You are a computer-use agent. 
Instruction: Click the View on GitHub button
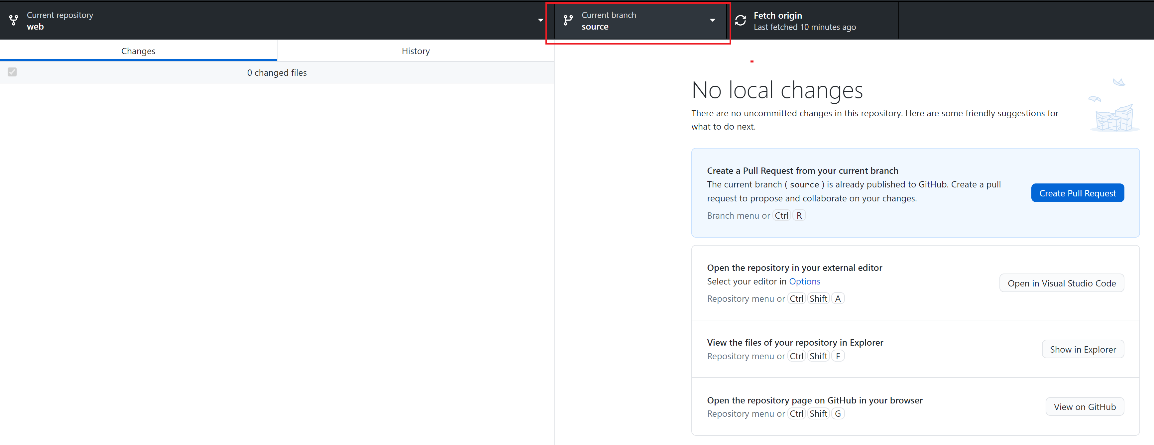pos(1085,407)
